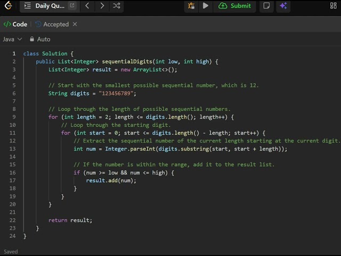Screen dimensions: 341x256
Task: Click line number 16 in gutter
Action: [x=13, y=173]
